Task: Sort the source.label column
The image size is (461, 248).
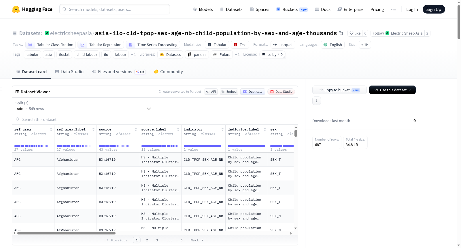Action: [x=178, y=129]
